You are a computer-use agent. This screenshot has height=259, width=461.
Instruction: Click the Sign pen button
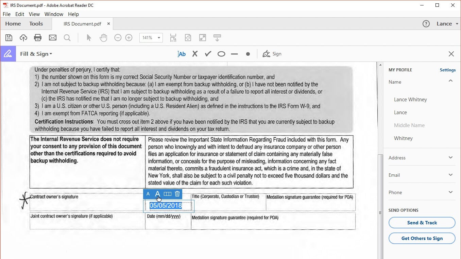point(272,54)
